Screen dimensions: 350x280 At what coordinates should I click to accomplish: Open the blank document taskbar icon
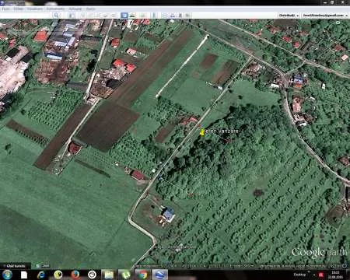pos(24,275)
